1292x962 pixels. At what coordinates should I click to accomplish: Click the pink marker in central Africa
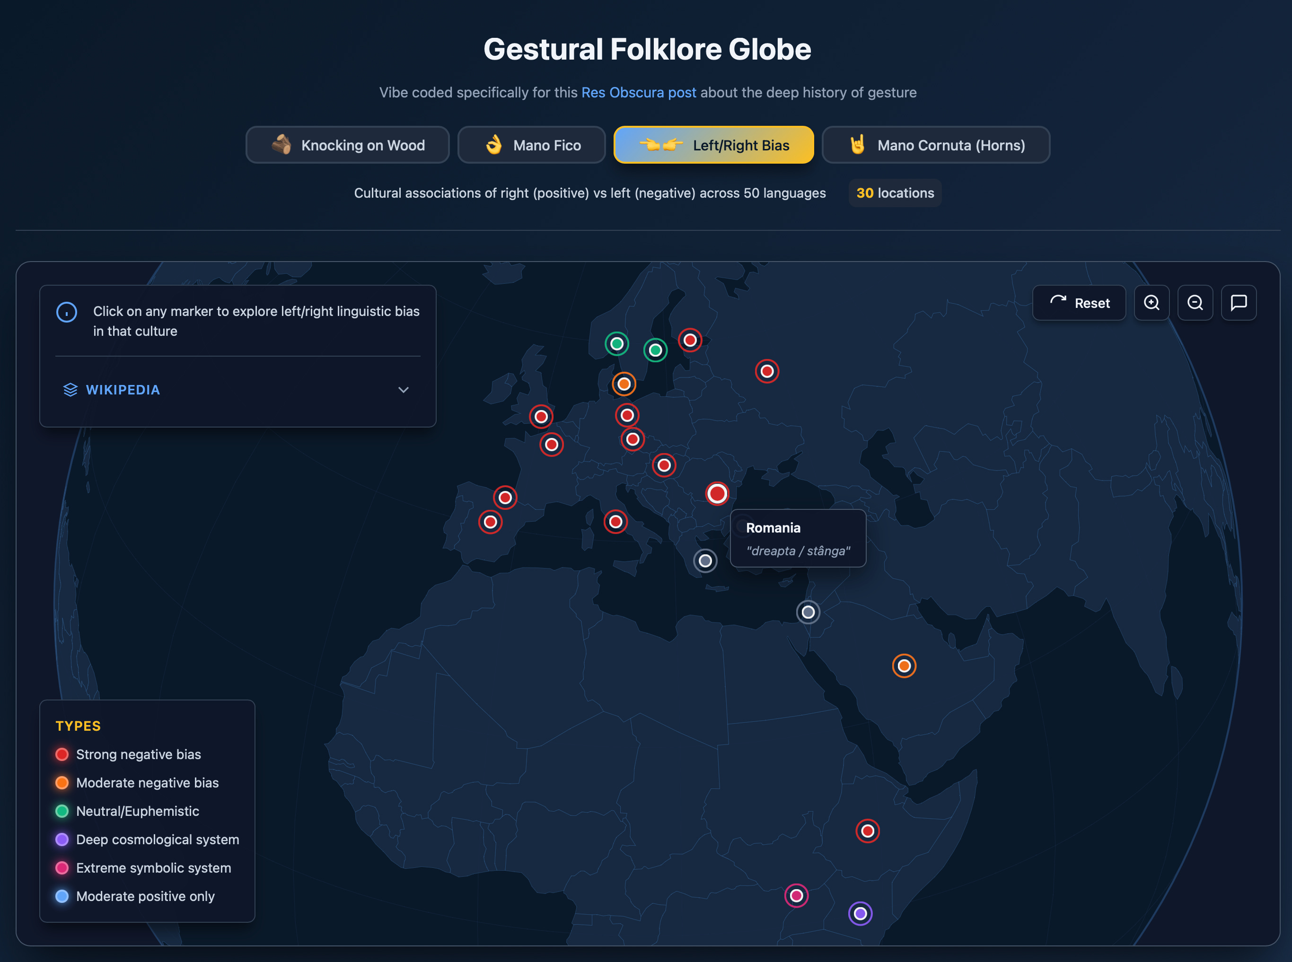[x=796, y=896]
